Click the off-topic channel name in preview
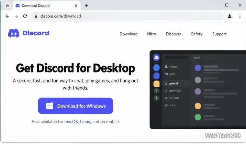 [x=174, y=98]
